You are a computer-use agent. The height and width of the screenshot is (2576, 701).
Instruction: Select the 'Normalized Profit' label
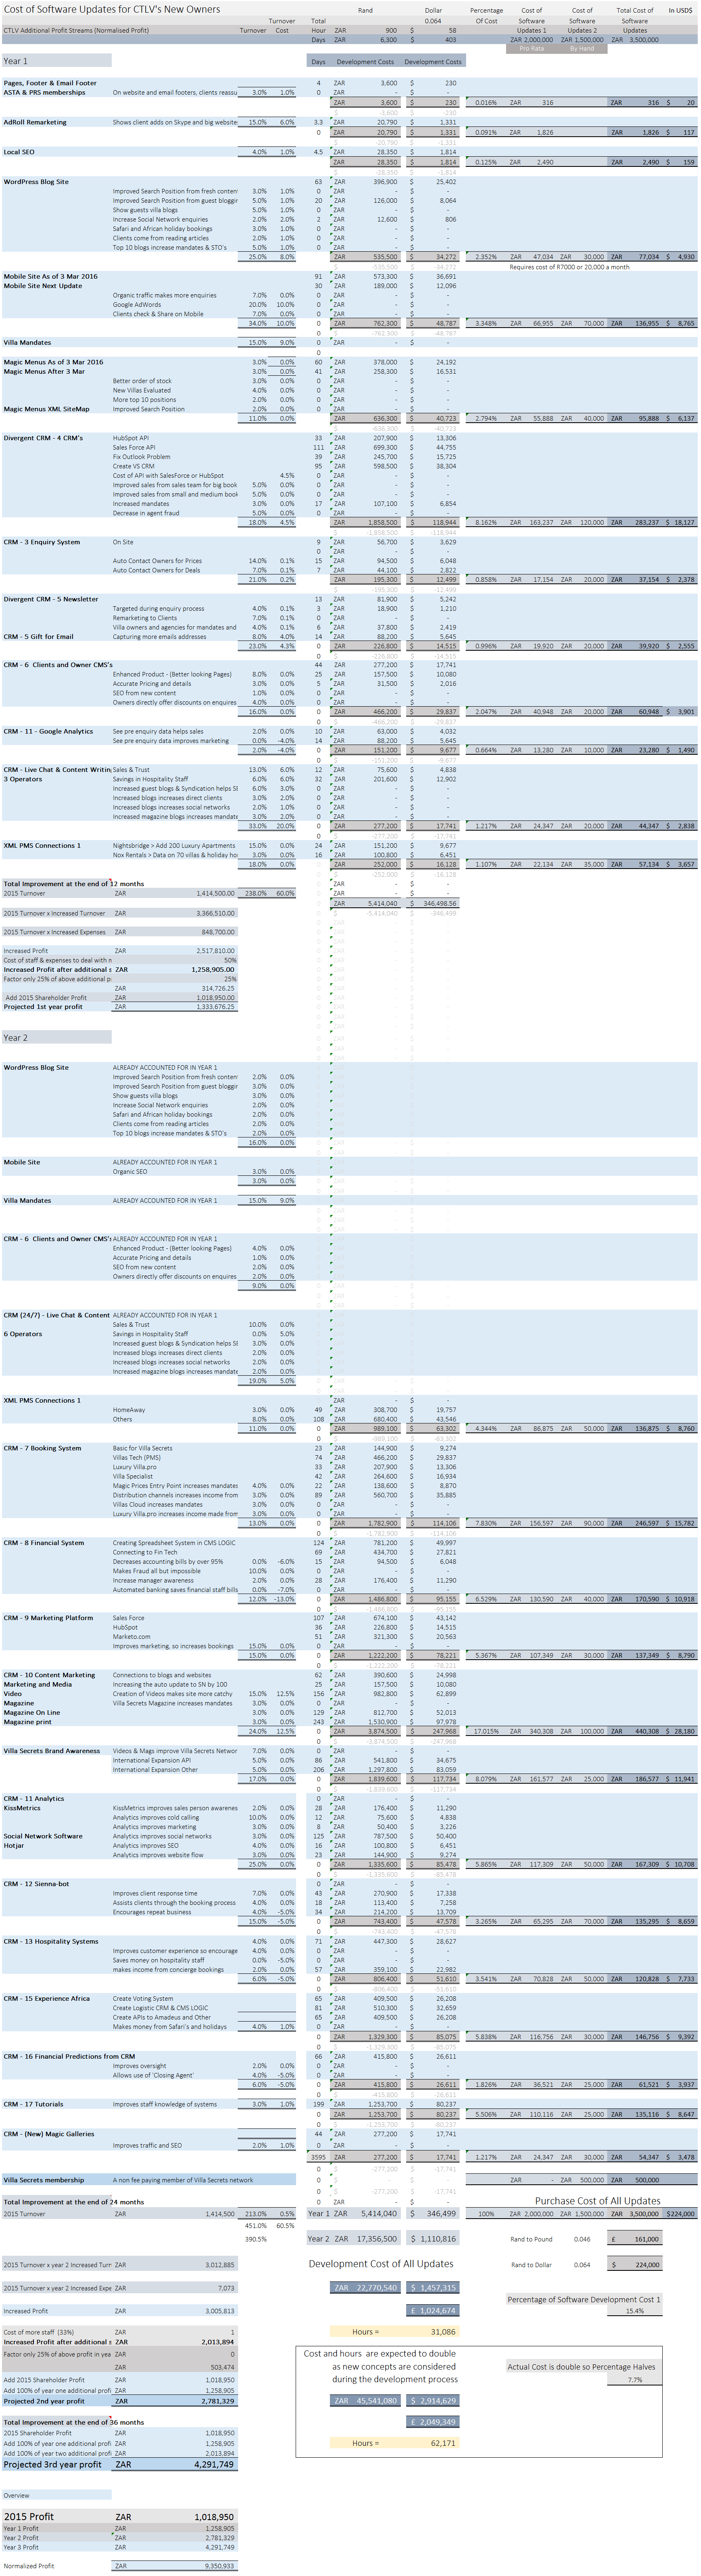29,2565
